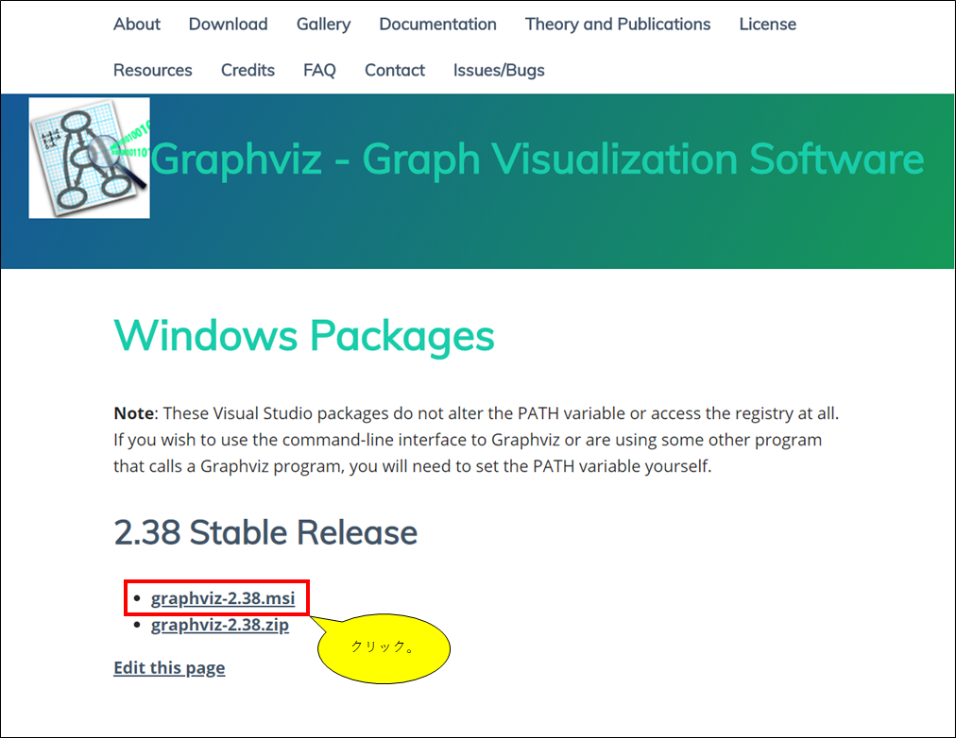Open the Credits nav link

248,70
